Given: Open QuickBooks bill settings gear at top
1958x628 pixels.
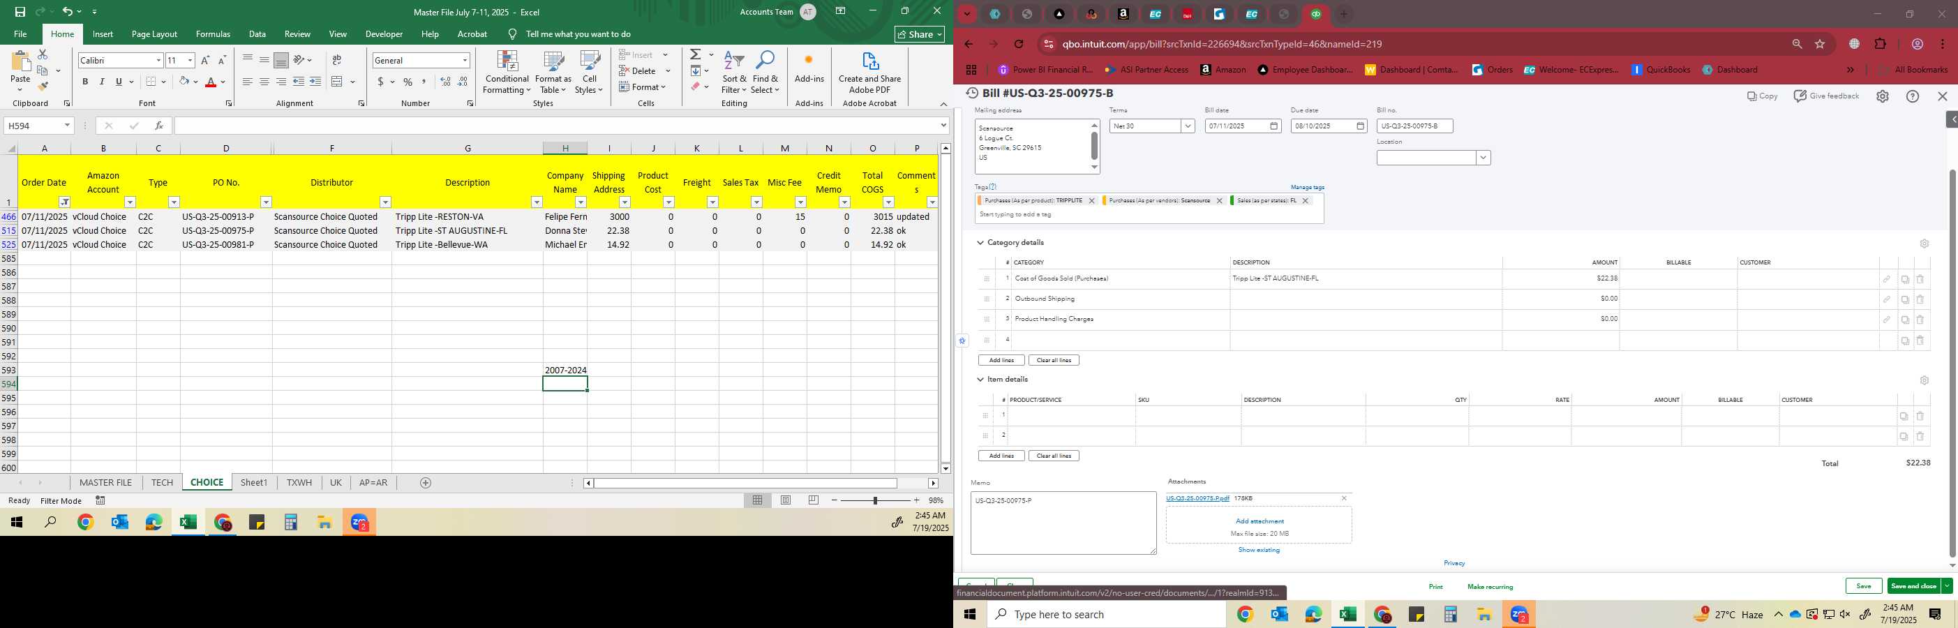Looking at the screenshot, I should point(1882,96).
